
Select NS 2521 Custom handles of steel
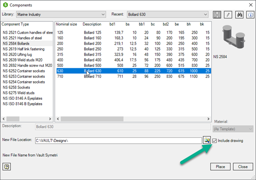(x=27, y=32)
